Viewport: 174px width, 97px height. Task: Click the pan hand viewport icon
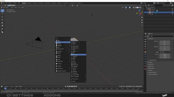pos(142,20)
